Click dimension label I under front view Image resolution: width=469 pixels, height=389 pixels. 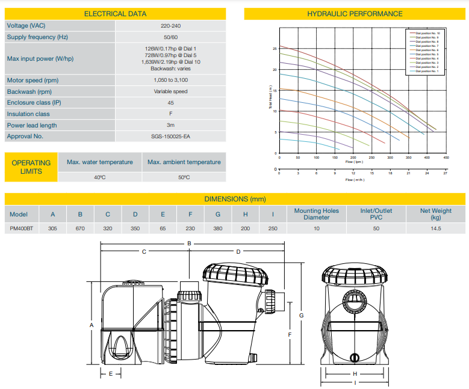pyautogui.click(x=354, y=382)
